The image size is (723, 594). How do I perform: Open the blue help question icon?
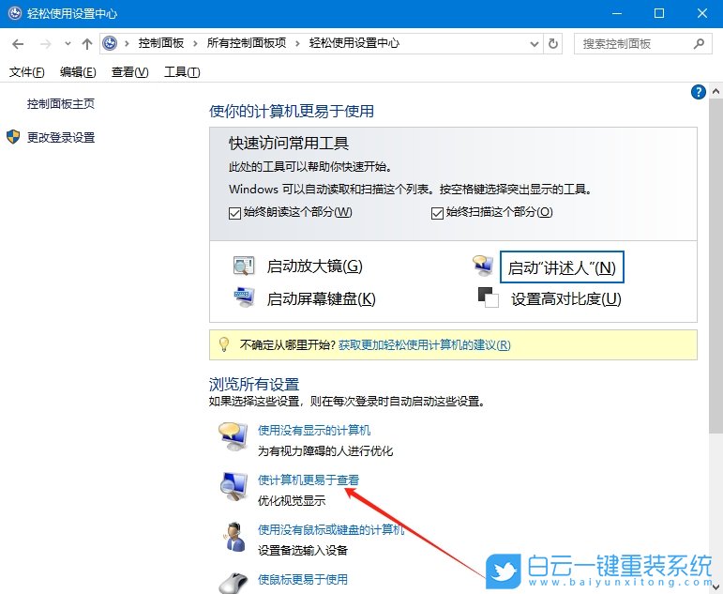[x=698, y=92]
